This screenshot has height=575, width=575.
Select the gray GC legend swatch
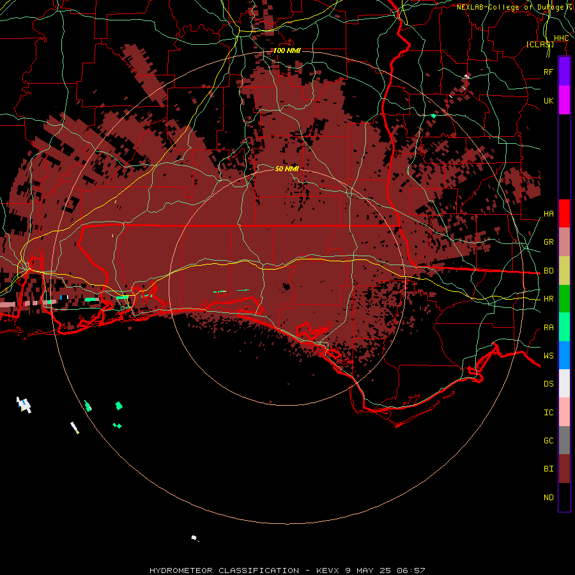coord(564,440)
